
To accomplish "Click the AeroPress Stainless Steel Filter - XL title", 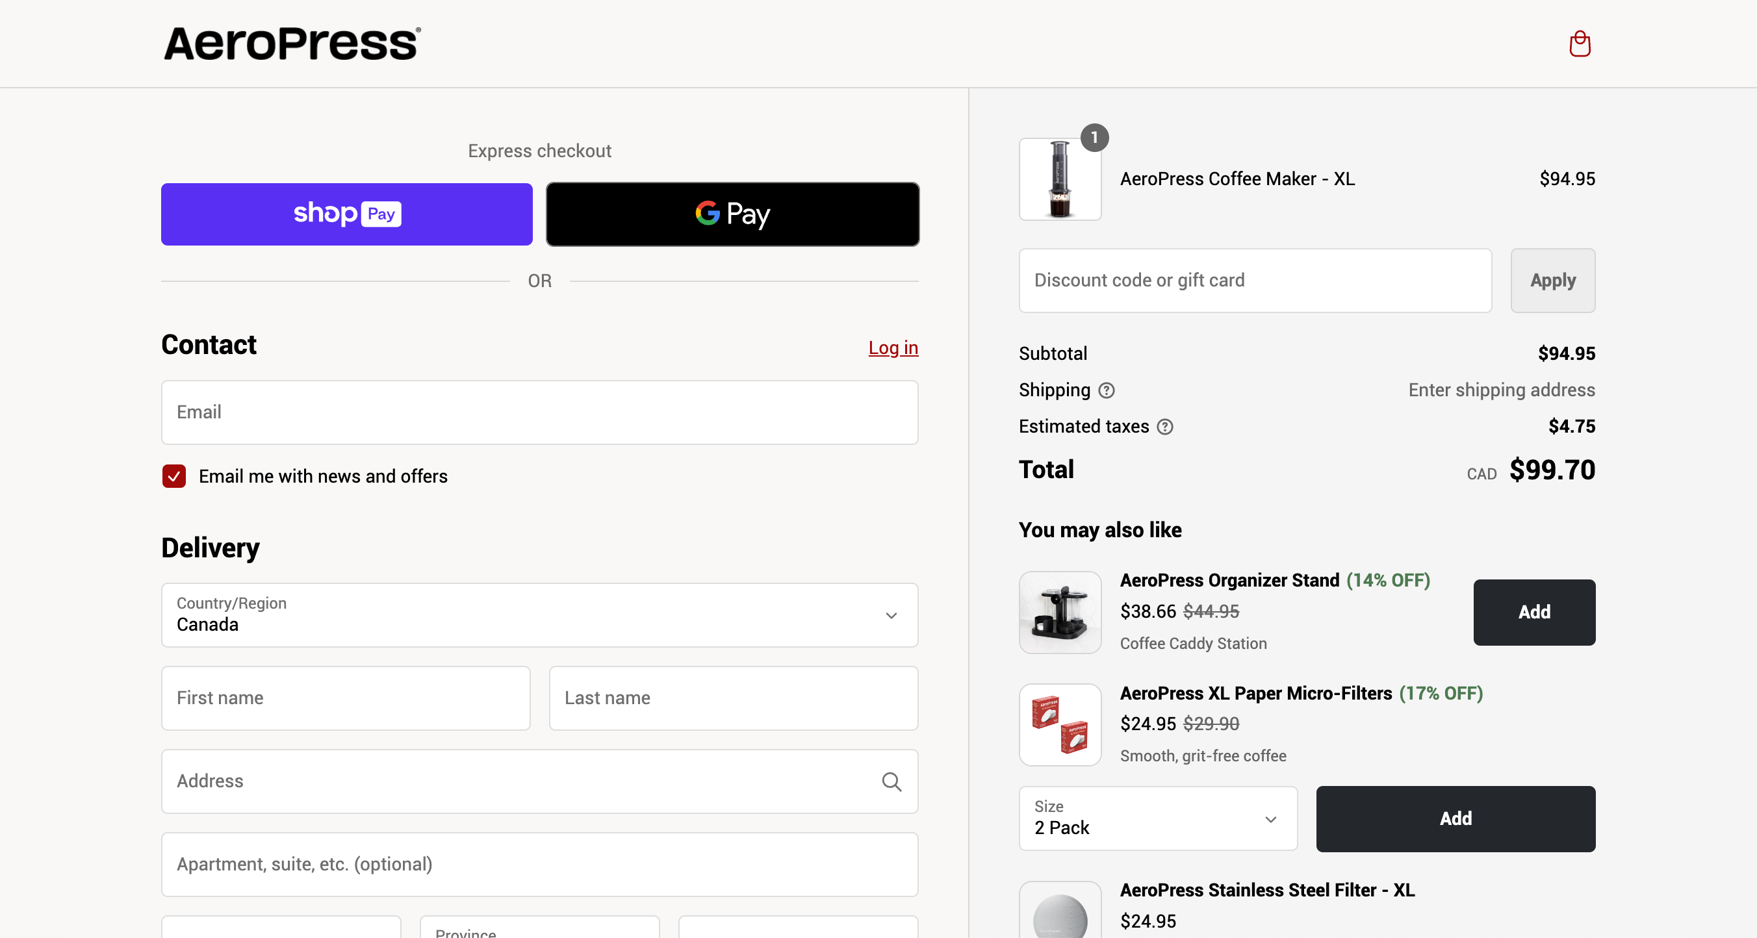I will point(1267,891).
